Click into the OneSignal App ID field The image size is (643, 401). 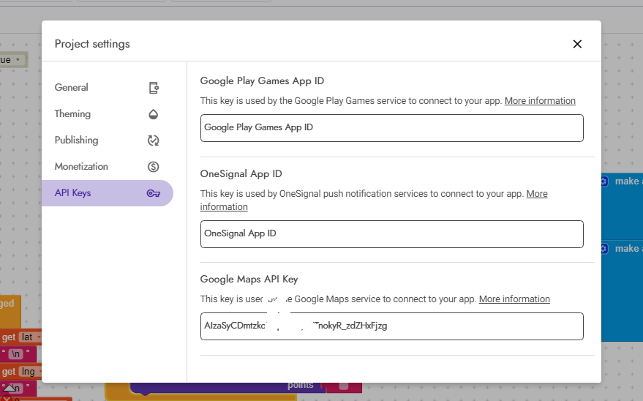pyautogui.click(x=391, y=234)
